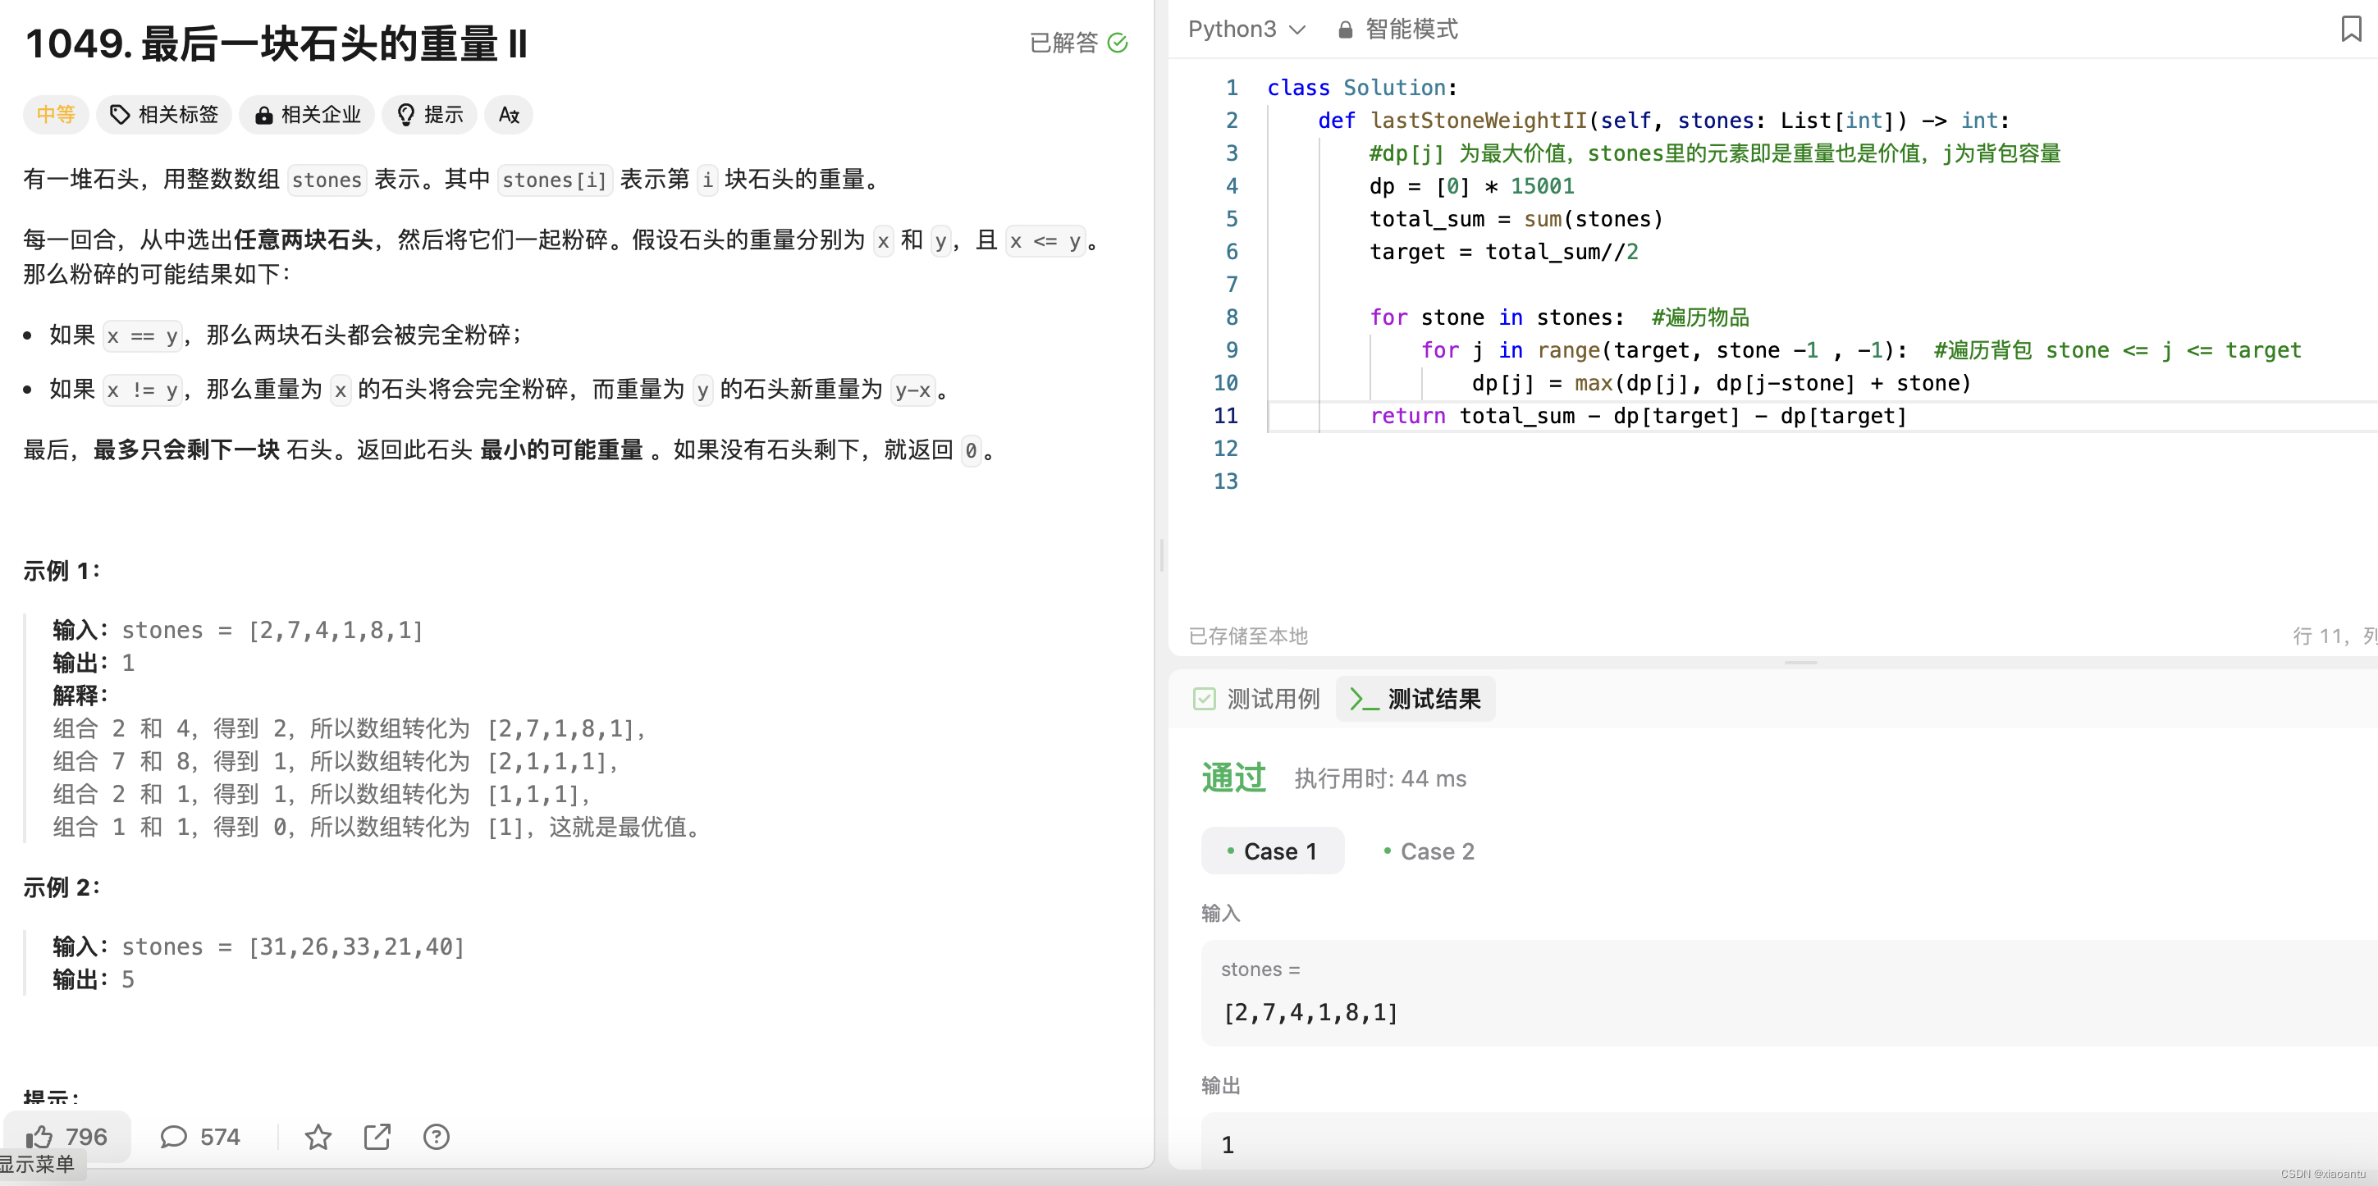This screenshot has width=2378, height=1186.
Task: Click the terminal icon on 测试结果 tab
Action: point(1364,699)
